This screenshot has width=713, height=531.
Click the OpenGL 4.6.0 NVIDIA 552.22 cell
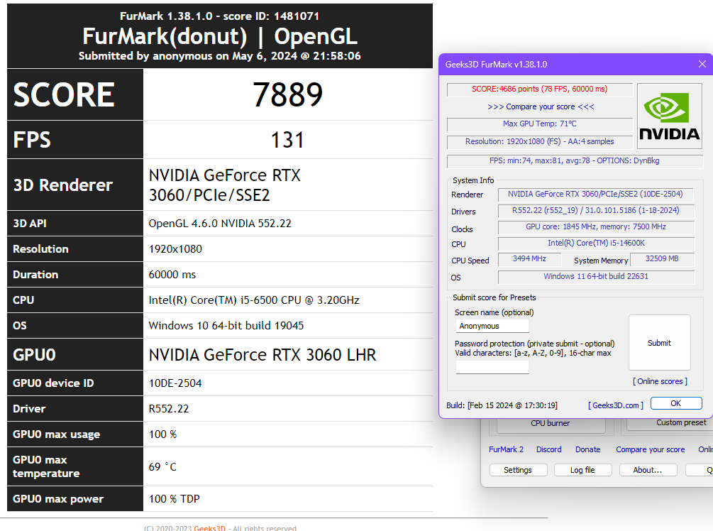(287, 224)
